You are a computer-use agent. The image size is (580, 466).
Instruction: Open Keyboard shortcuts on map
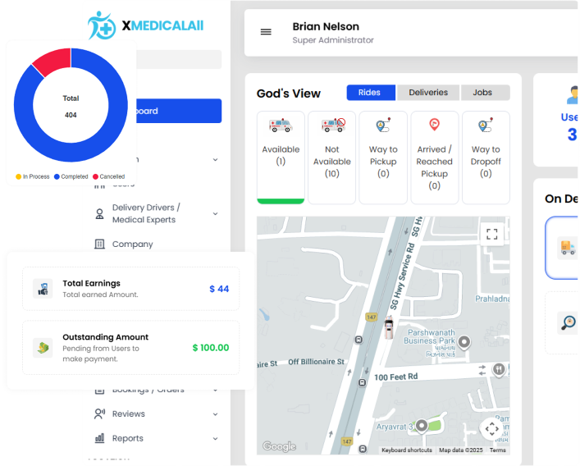407,450
